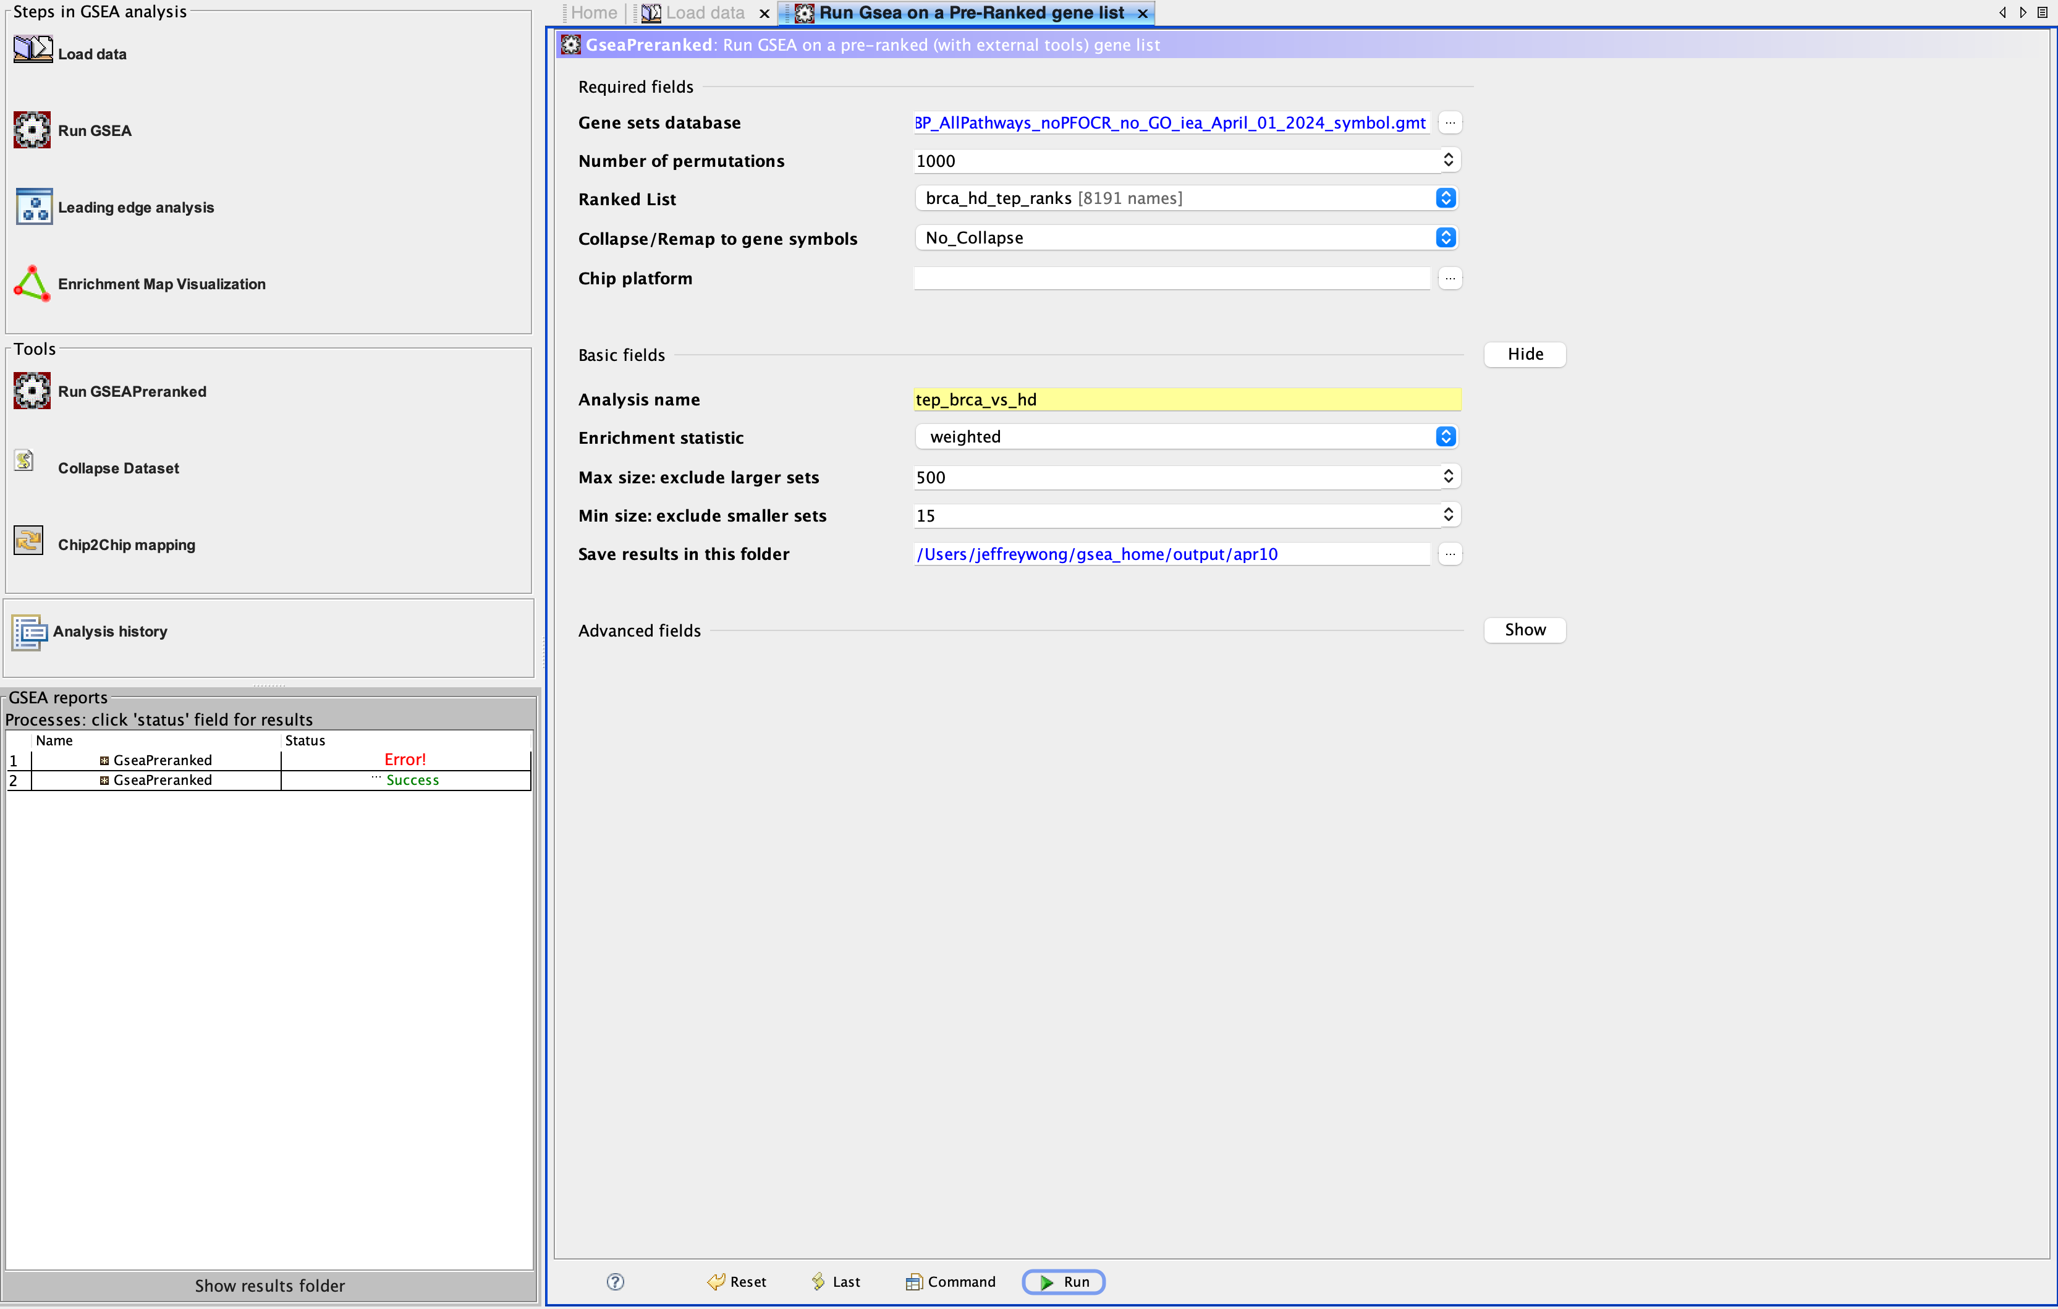Click the Command button
Image resolution: width=2058 pixels, height=1309 pixels.
coord(951,1282)
